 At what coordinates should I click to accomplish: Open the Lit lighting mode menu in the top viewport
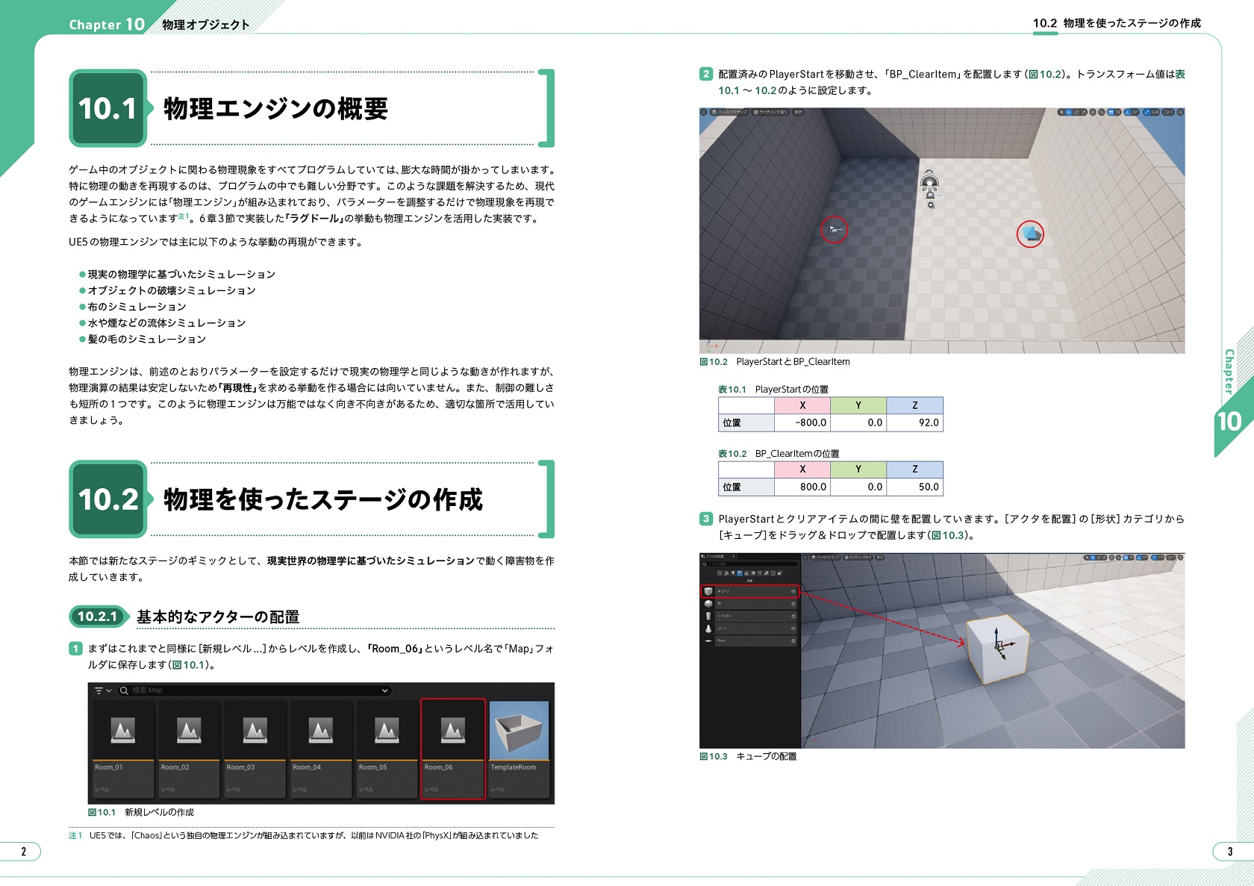coord(770,112)
